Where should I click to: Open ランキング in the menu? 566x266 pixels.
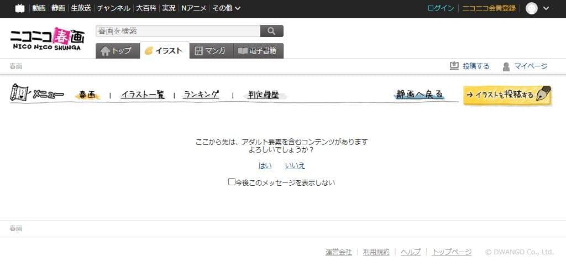[x=201, y=95]
